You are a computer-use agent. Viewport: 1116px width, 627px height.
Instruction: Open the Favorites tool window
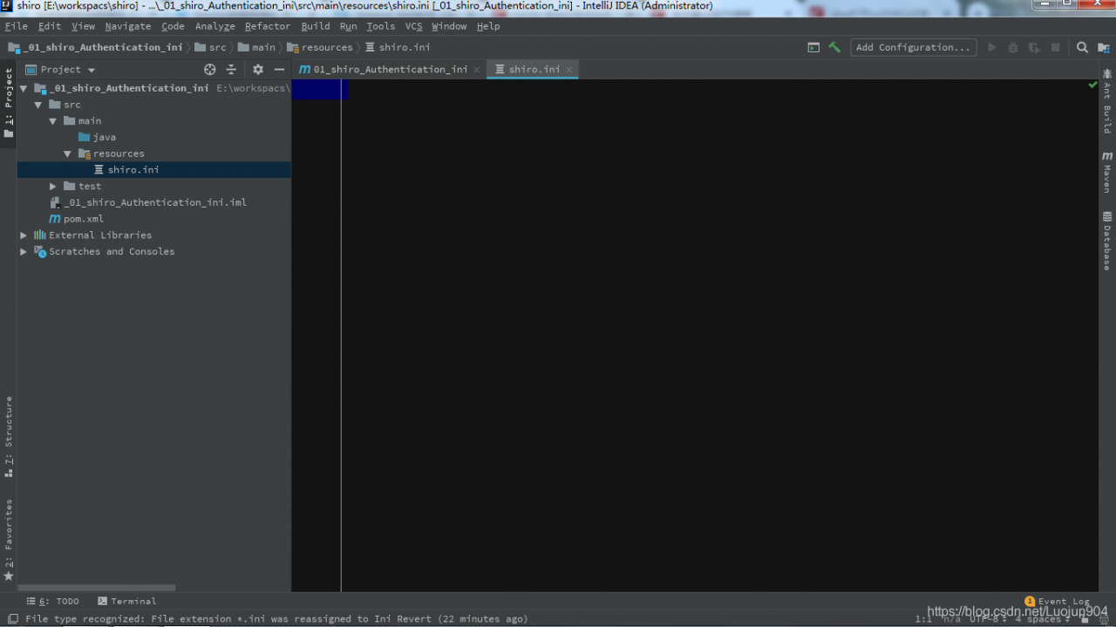[9, 541]
